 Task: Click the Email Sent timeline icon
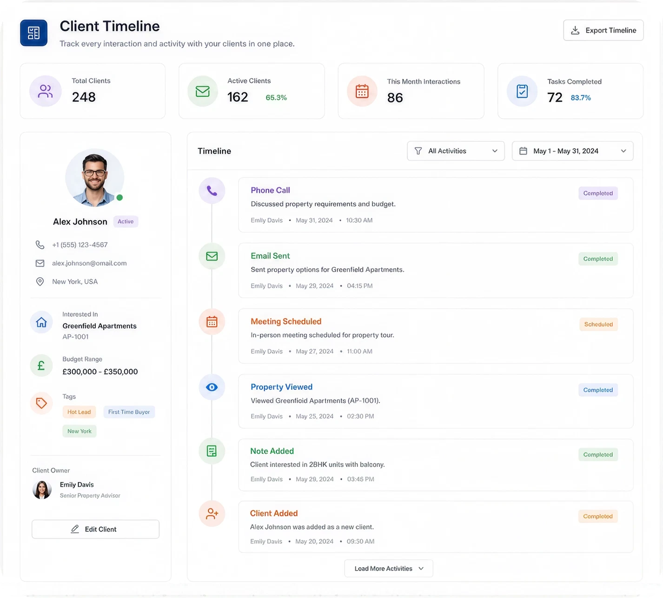[x=212, y=256]
